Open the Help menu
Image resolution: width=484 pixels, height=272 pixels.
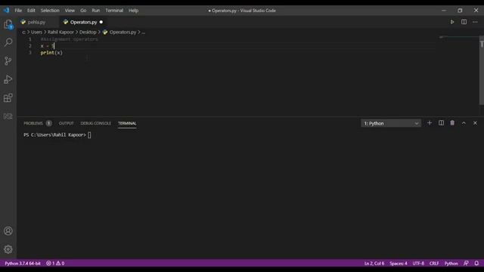tap(133, 10)
